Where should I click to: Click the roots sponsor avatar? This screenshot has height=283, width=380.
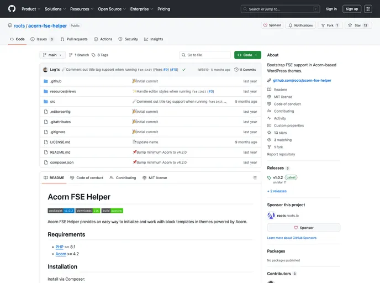[x=271, y=216]
